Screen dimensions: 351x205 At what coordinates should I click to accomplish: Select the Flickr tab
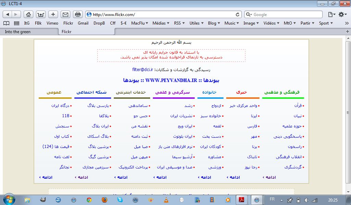coord(87,32)
